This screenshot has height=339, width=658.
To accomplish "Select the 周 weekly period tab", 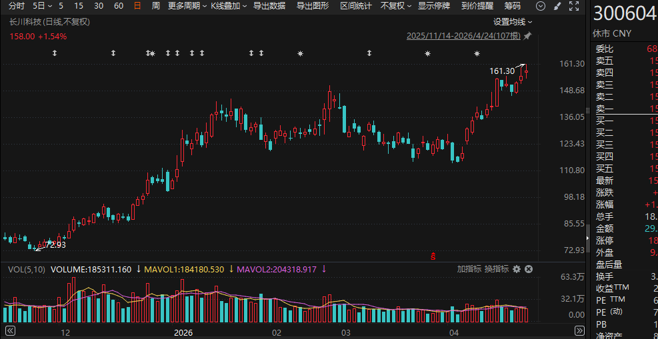I will click(x=155, y=6).
